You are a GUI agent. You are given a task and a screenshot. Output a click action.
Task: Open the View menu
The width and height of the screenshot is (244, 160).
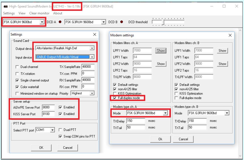coord(22,13)
